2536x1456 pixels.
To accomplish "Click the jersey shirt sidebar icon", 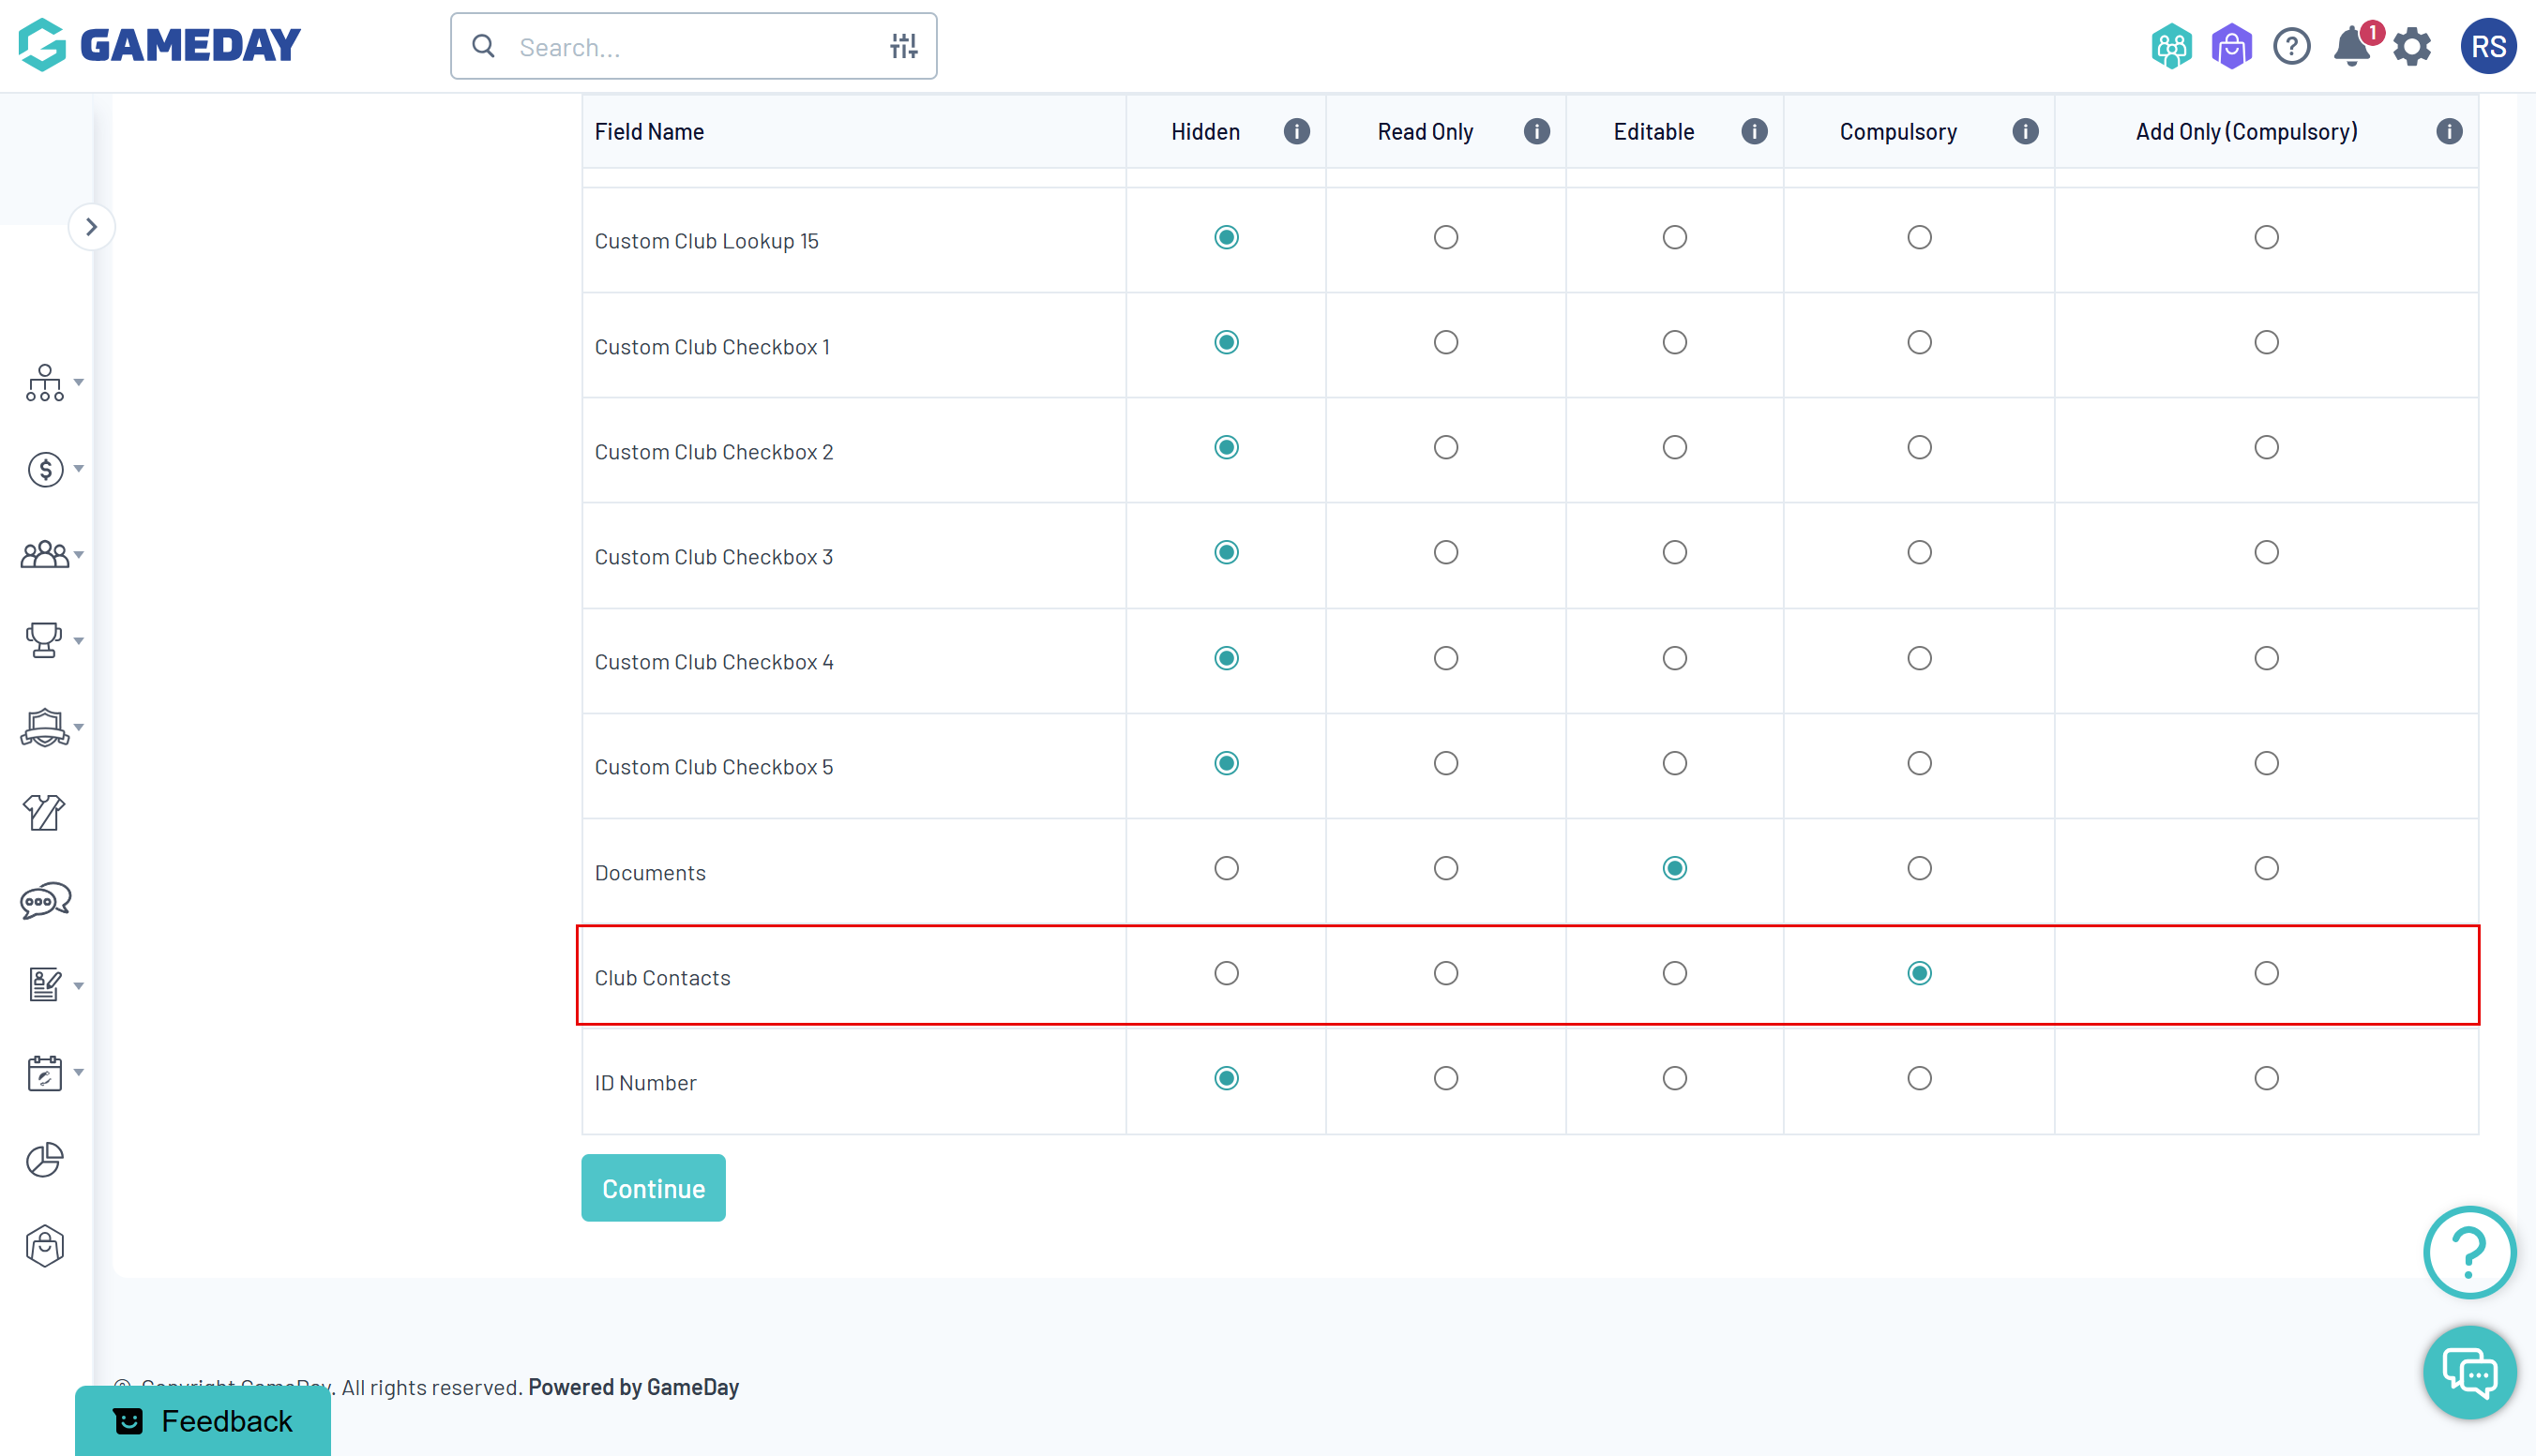I will click(44, 812).
